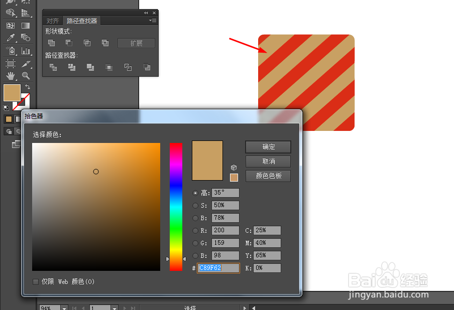Reset to default fill and stroke

pyautogui.click(x=6, y=108)
